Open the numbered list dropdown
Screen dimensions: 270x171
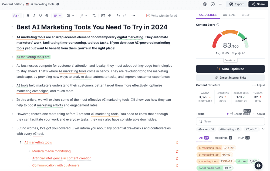(x=70, y=16)
